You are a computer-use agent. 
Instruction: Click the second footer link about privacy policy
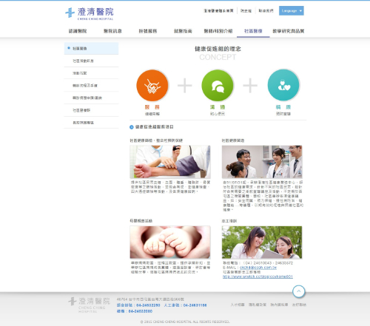coord(258,305)
